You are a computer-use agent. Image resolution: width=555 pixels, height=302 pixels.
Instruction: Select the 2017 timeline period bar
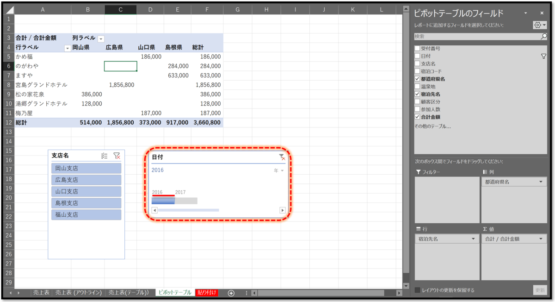pos(186,201)
